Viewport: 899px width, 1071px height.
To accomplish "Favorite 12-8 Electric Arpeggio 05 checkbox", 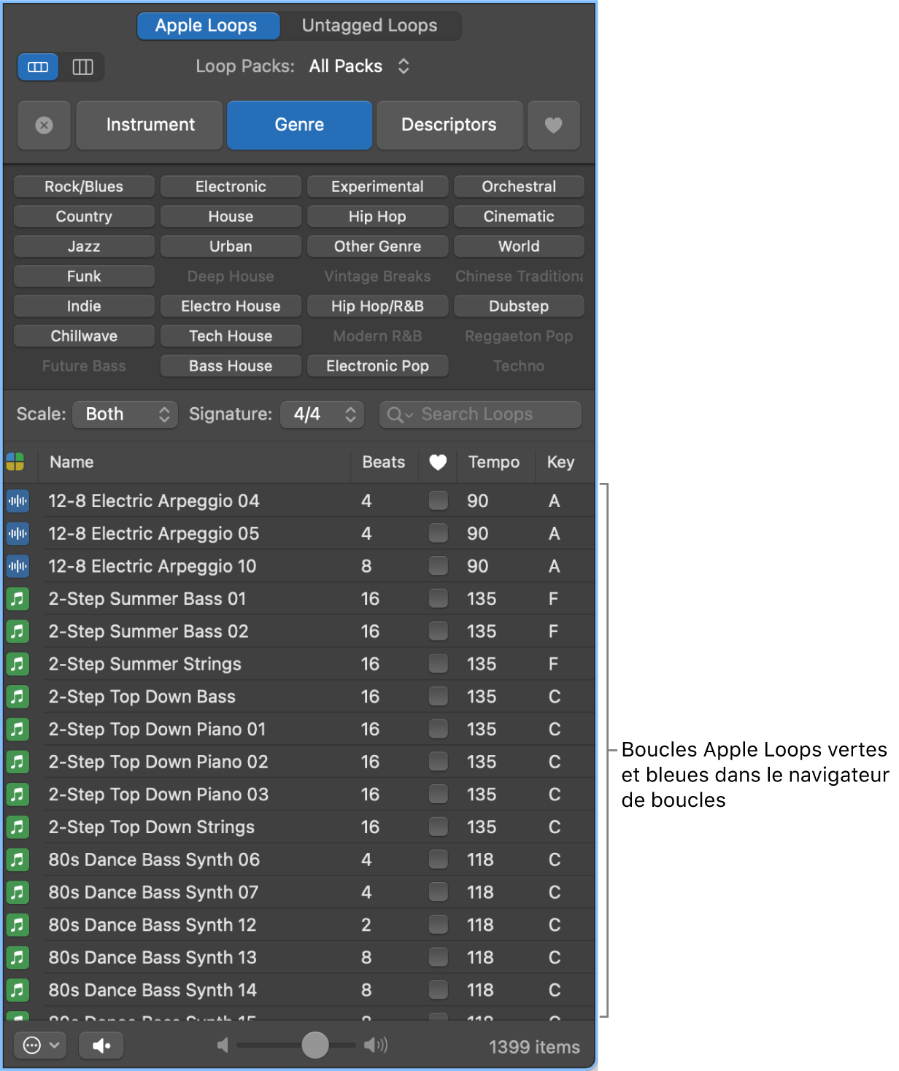I will click(x=439, y=533).
